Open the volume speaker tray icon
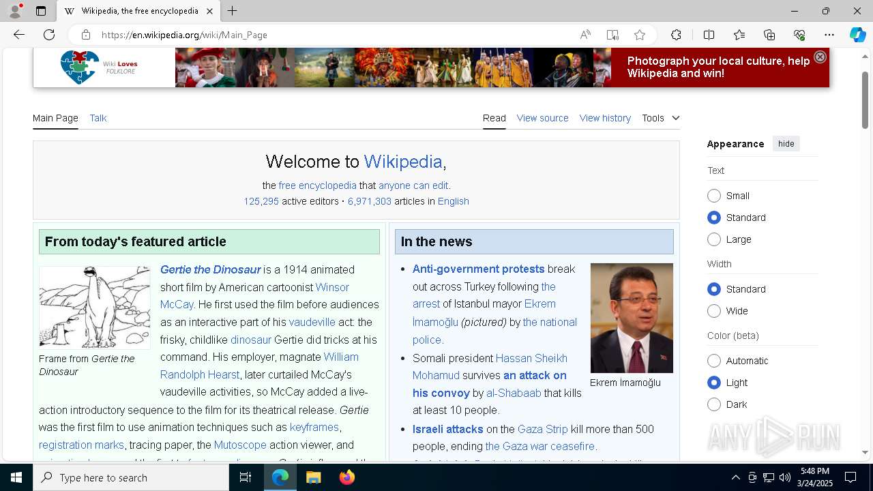 click(x=785, y=477)
